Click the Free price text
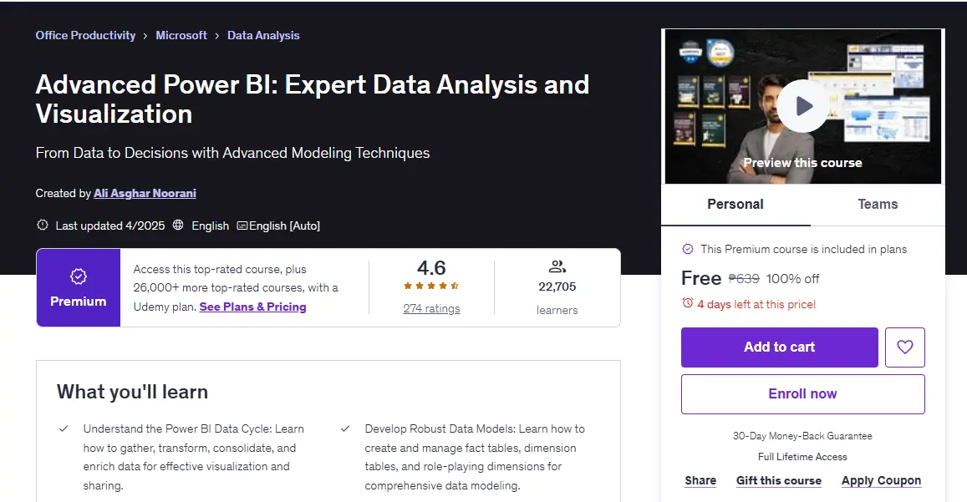This screenshot has height=502, width=967. tap(701, 278)
